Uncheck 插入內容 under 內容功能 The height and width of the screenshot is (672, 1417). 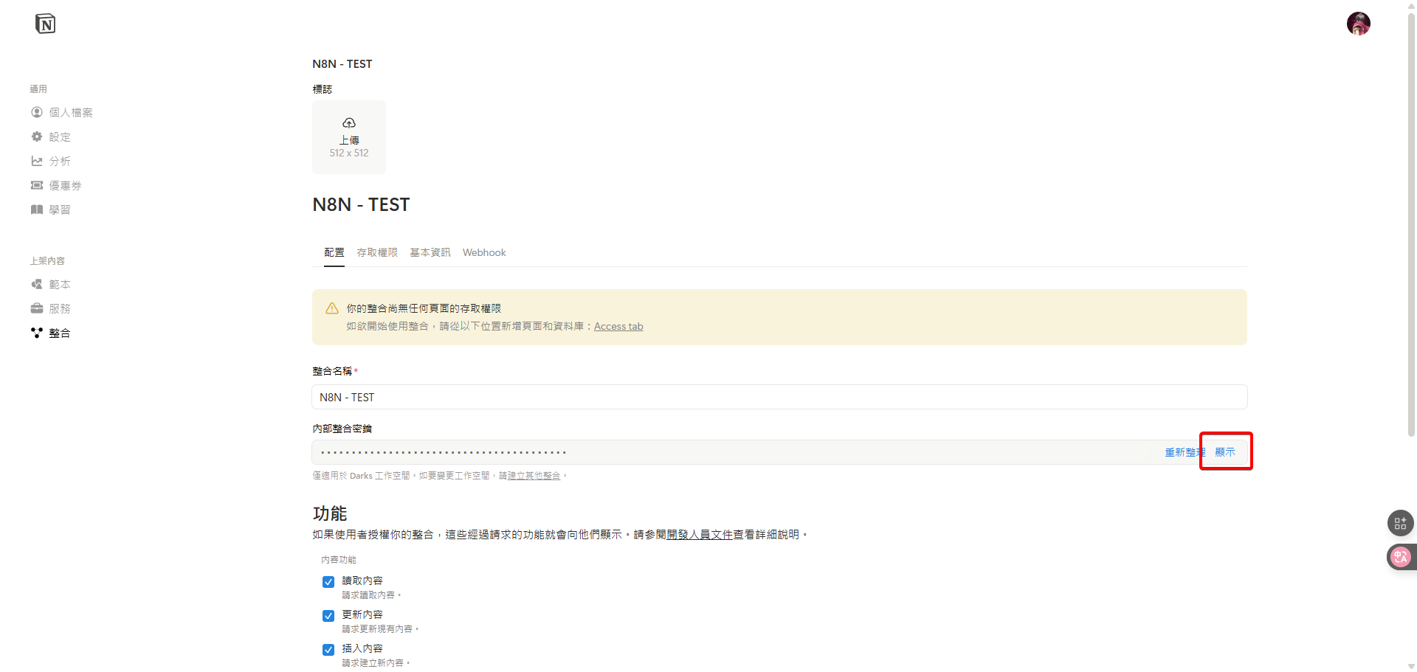tap(328, 650)
